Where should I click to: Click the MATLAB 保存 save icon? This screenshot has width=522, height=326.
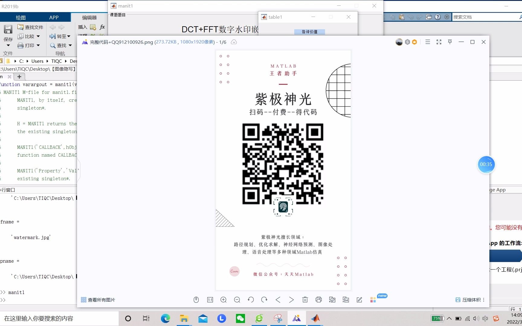[8, 29]
